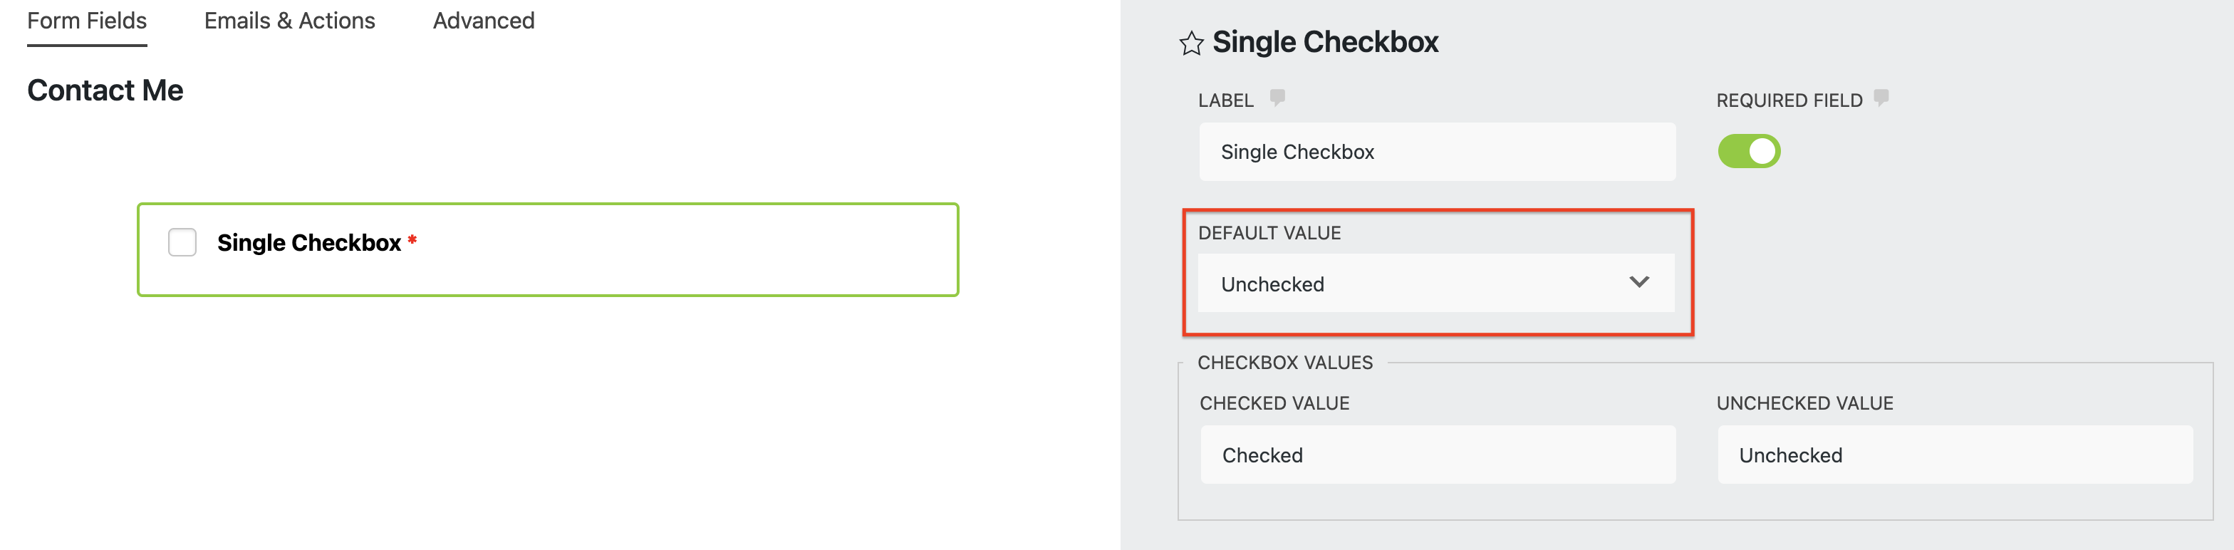
Task: Open the help bubble beside REQUIRED FIELD
Action: (x=1880, y=98)
